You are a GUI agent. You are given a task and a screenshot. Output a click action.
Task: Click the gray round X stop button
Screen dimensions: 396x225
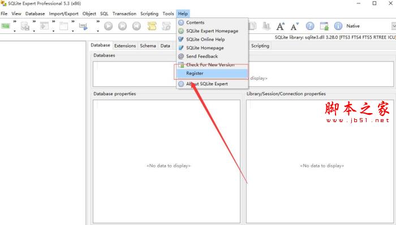pos(123,26)
